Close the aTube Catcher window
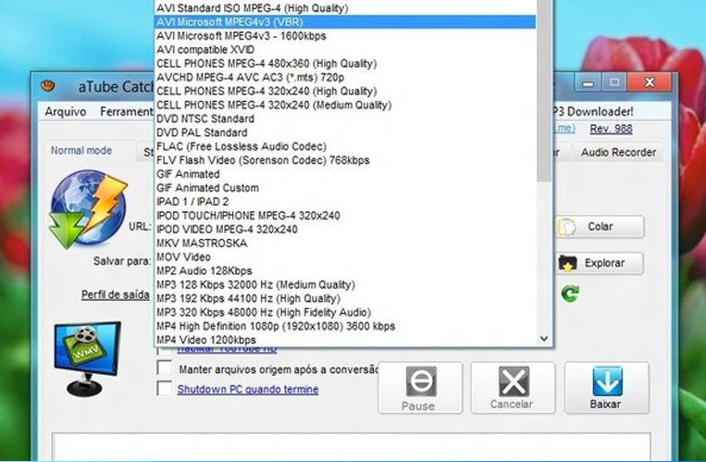 click(650, 83)
